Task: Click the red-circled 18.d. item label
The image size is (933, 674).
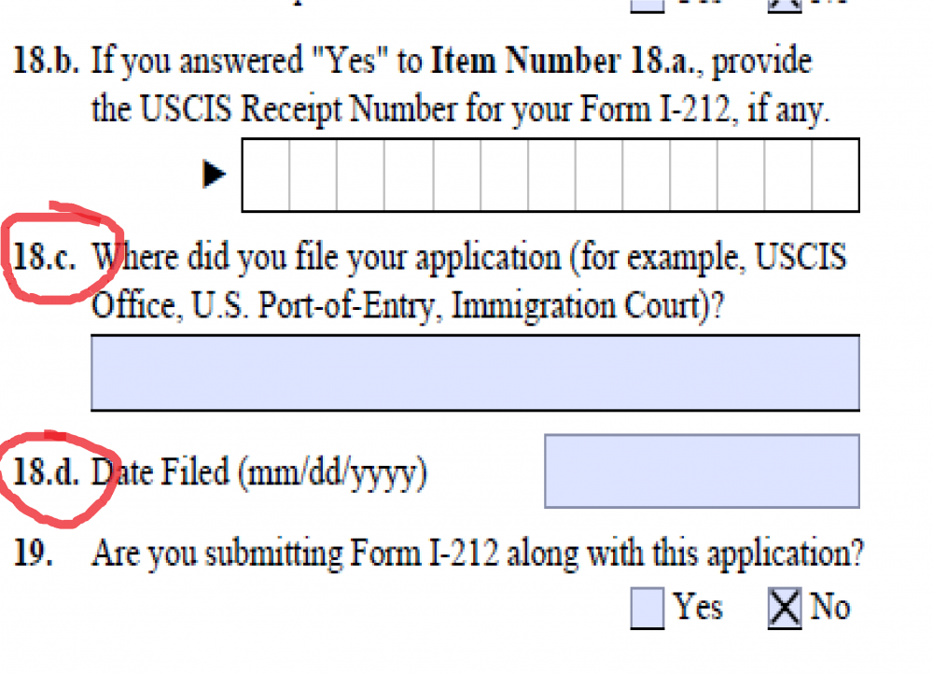Action: [x=46, y=471]
